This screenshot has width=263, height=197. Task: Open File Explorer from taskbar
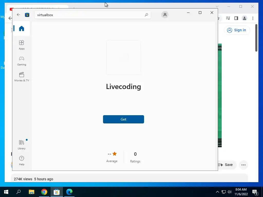tap(31, 192)
